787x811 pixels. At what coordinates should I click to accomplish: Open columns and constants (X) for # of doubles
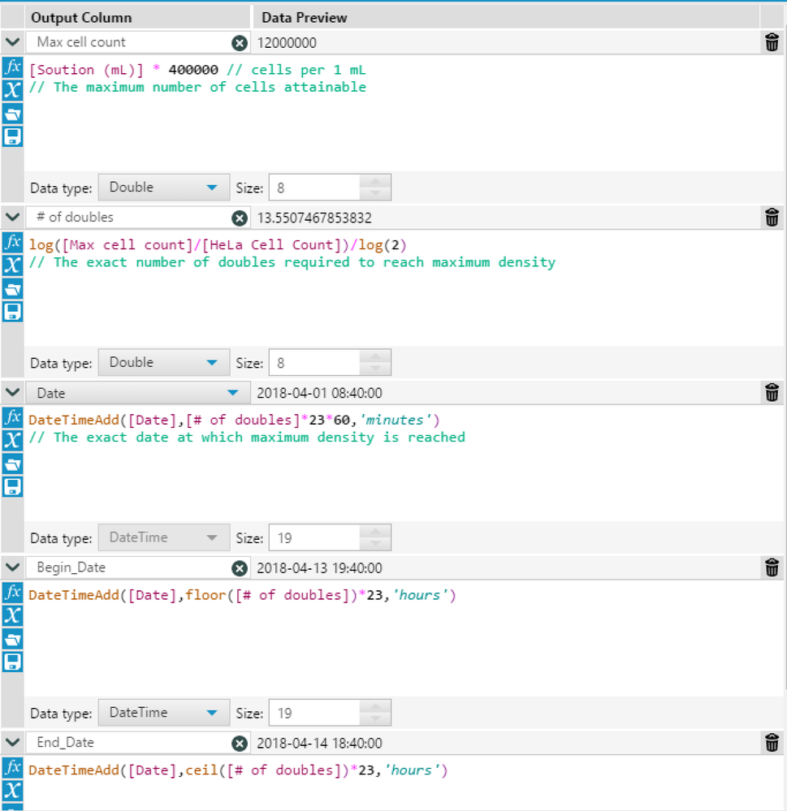pos(12,265)
